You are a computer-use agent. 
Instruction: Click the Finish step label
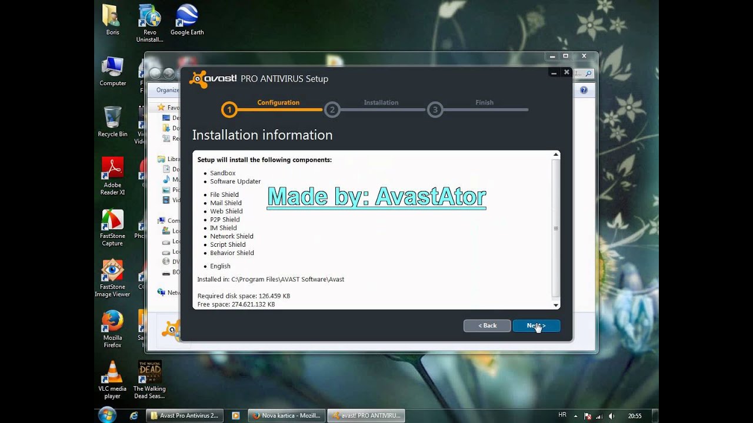[485, 102]
